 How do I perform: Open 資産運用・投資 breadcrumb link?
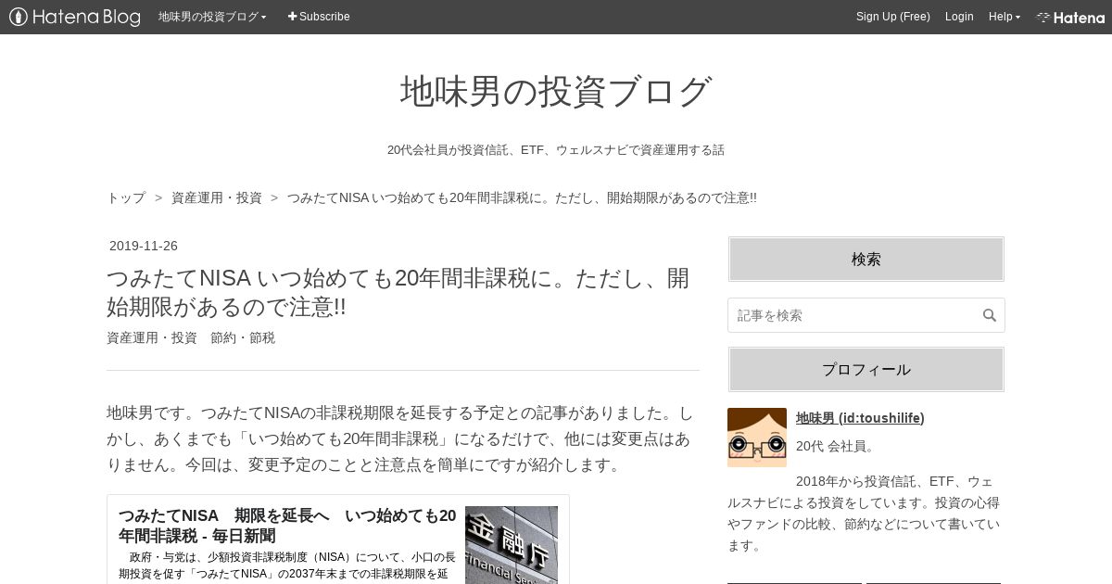tap(217, 197)
